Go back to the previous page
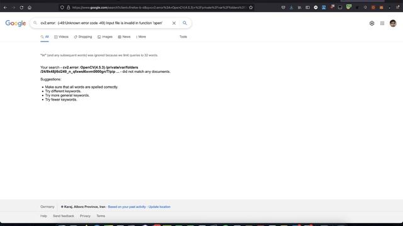Screen dimensions: 403x226 (x=5, y=8)
